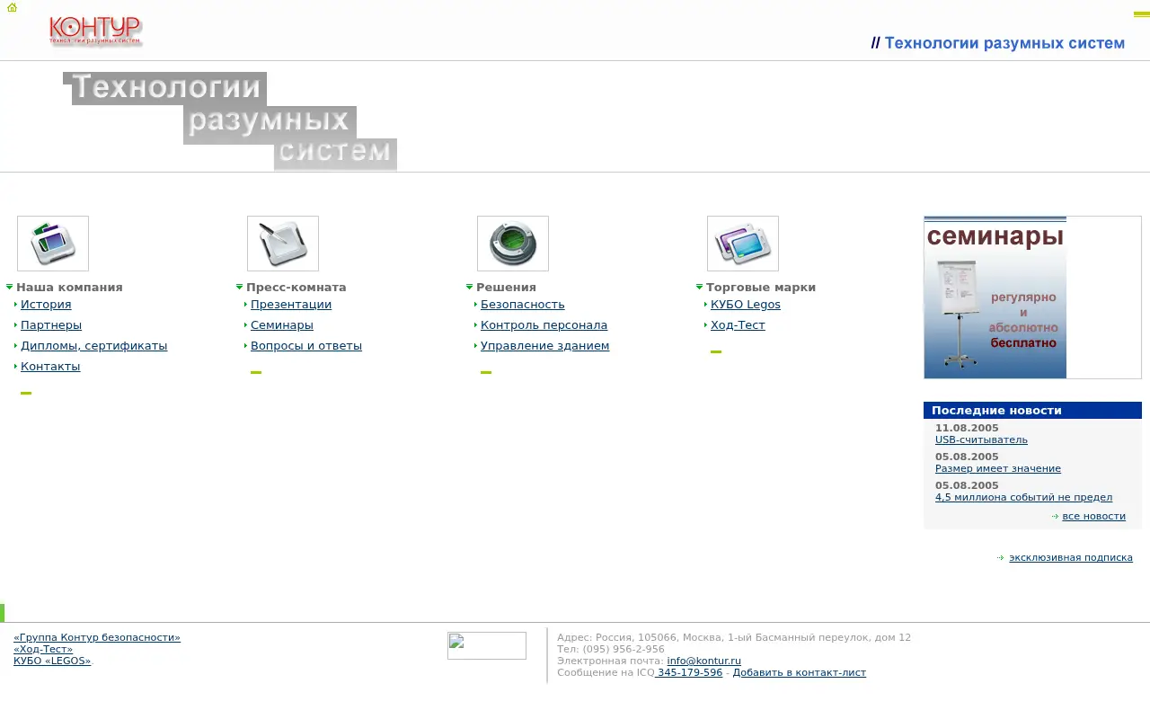
Task: Click Добавить в контакт-лист
Action: (x=799, y=673)
